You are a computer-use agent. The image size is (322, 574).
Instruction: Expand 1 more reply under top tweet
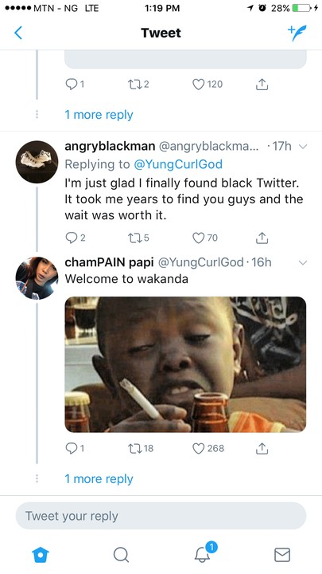(99, 115)
